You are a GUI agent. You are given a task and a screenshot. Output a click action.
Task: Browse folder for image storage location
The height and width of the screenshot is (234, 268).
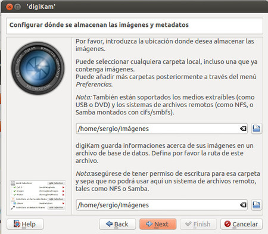pos(256,129)
